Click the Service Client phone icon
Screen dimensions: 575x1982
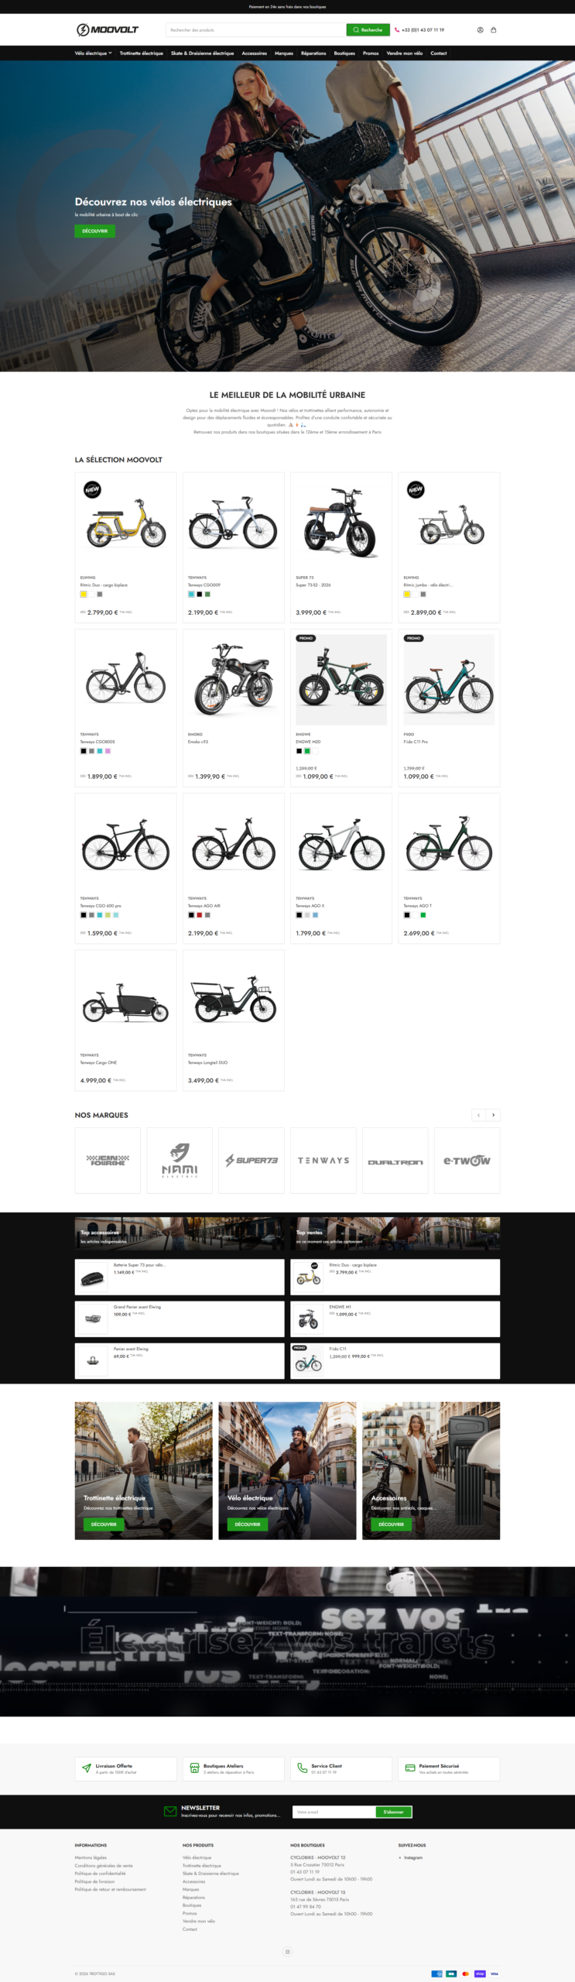point(302,1768)
